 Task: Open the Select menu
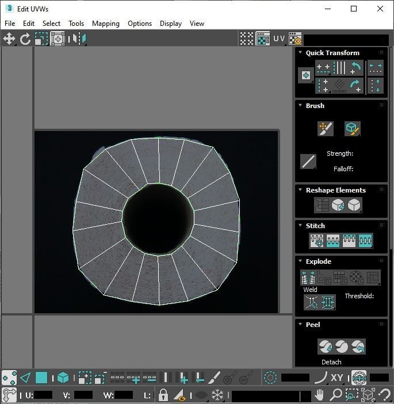51,24
